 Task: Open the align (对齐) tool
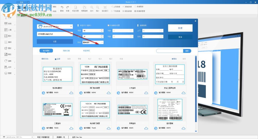coord(8,67)
